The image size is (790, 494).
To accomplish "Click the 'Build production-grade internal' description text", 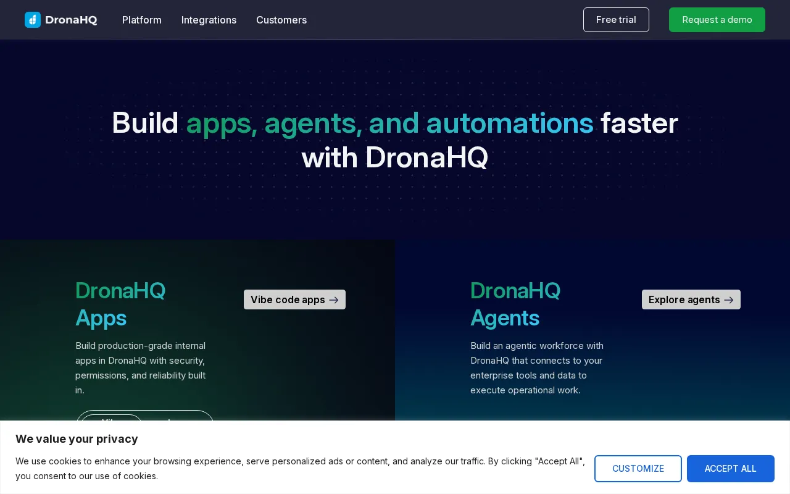I will click(141, 368).
